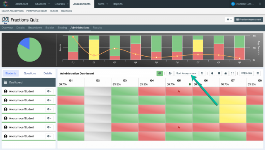Click the Rubrics link
This screenshot has height=150, width=265.
click(54, 11)
